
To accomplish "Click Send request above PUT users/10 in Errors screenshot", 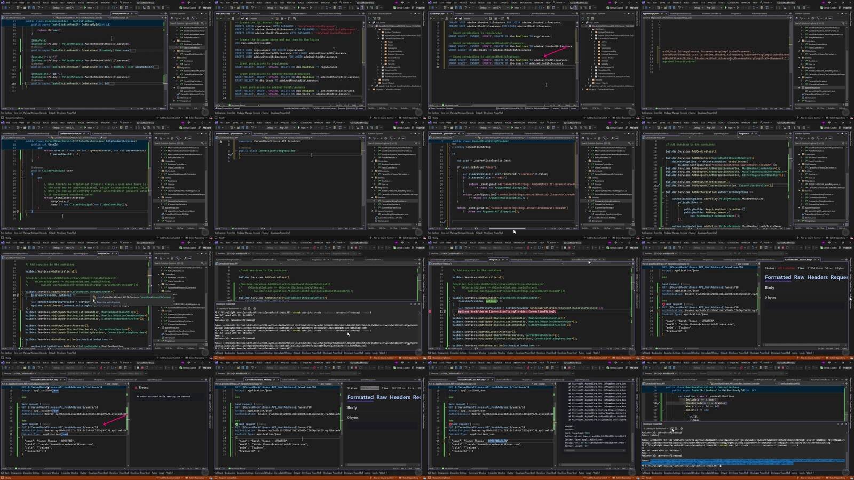I will point(30,424).
